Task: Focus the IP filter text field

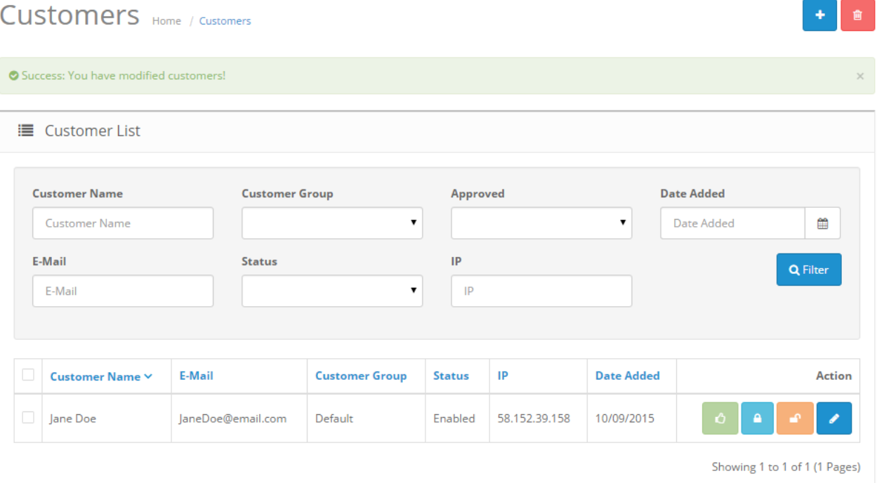Action: pos(541,291)
